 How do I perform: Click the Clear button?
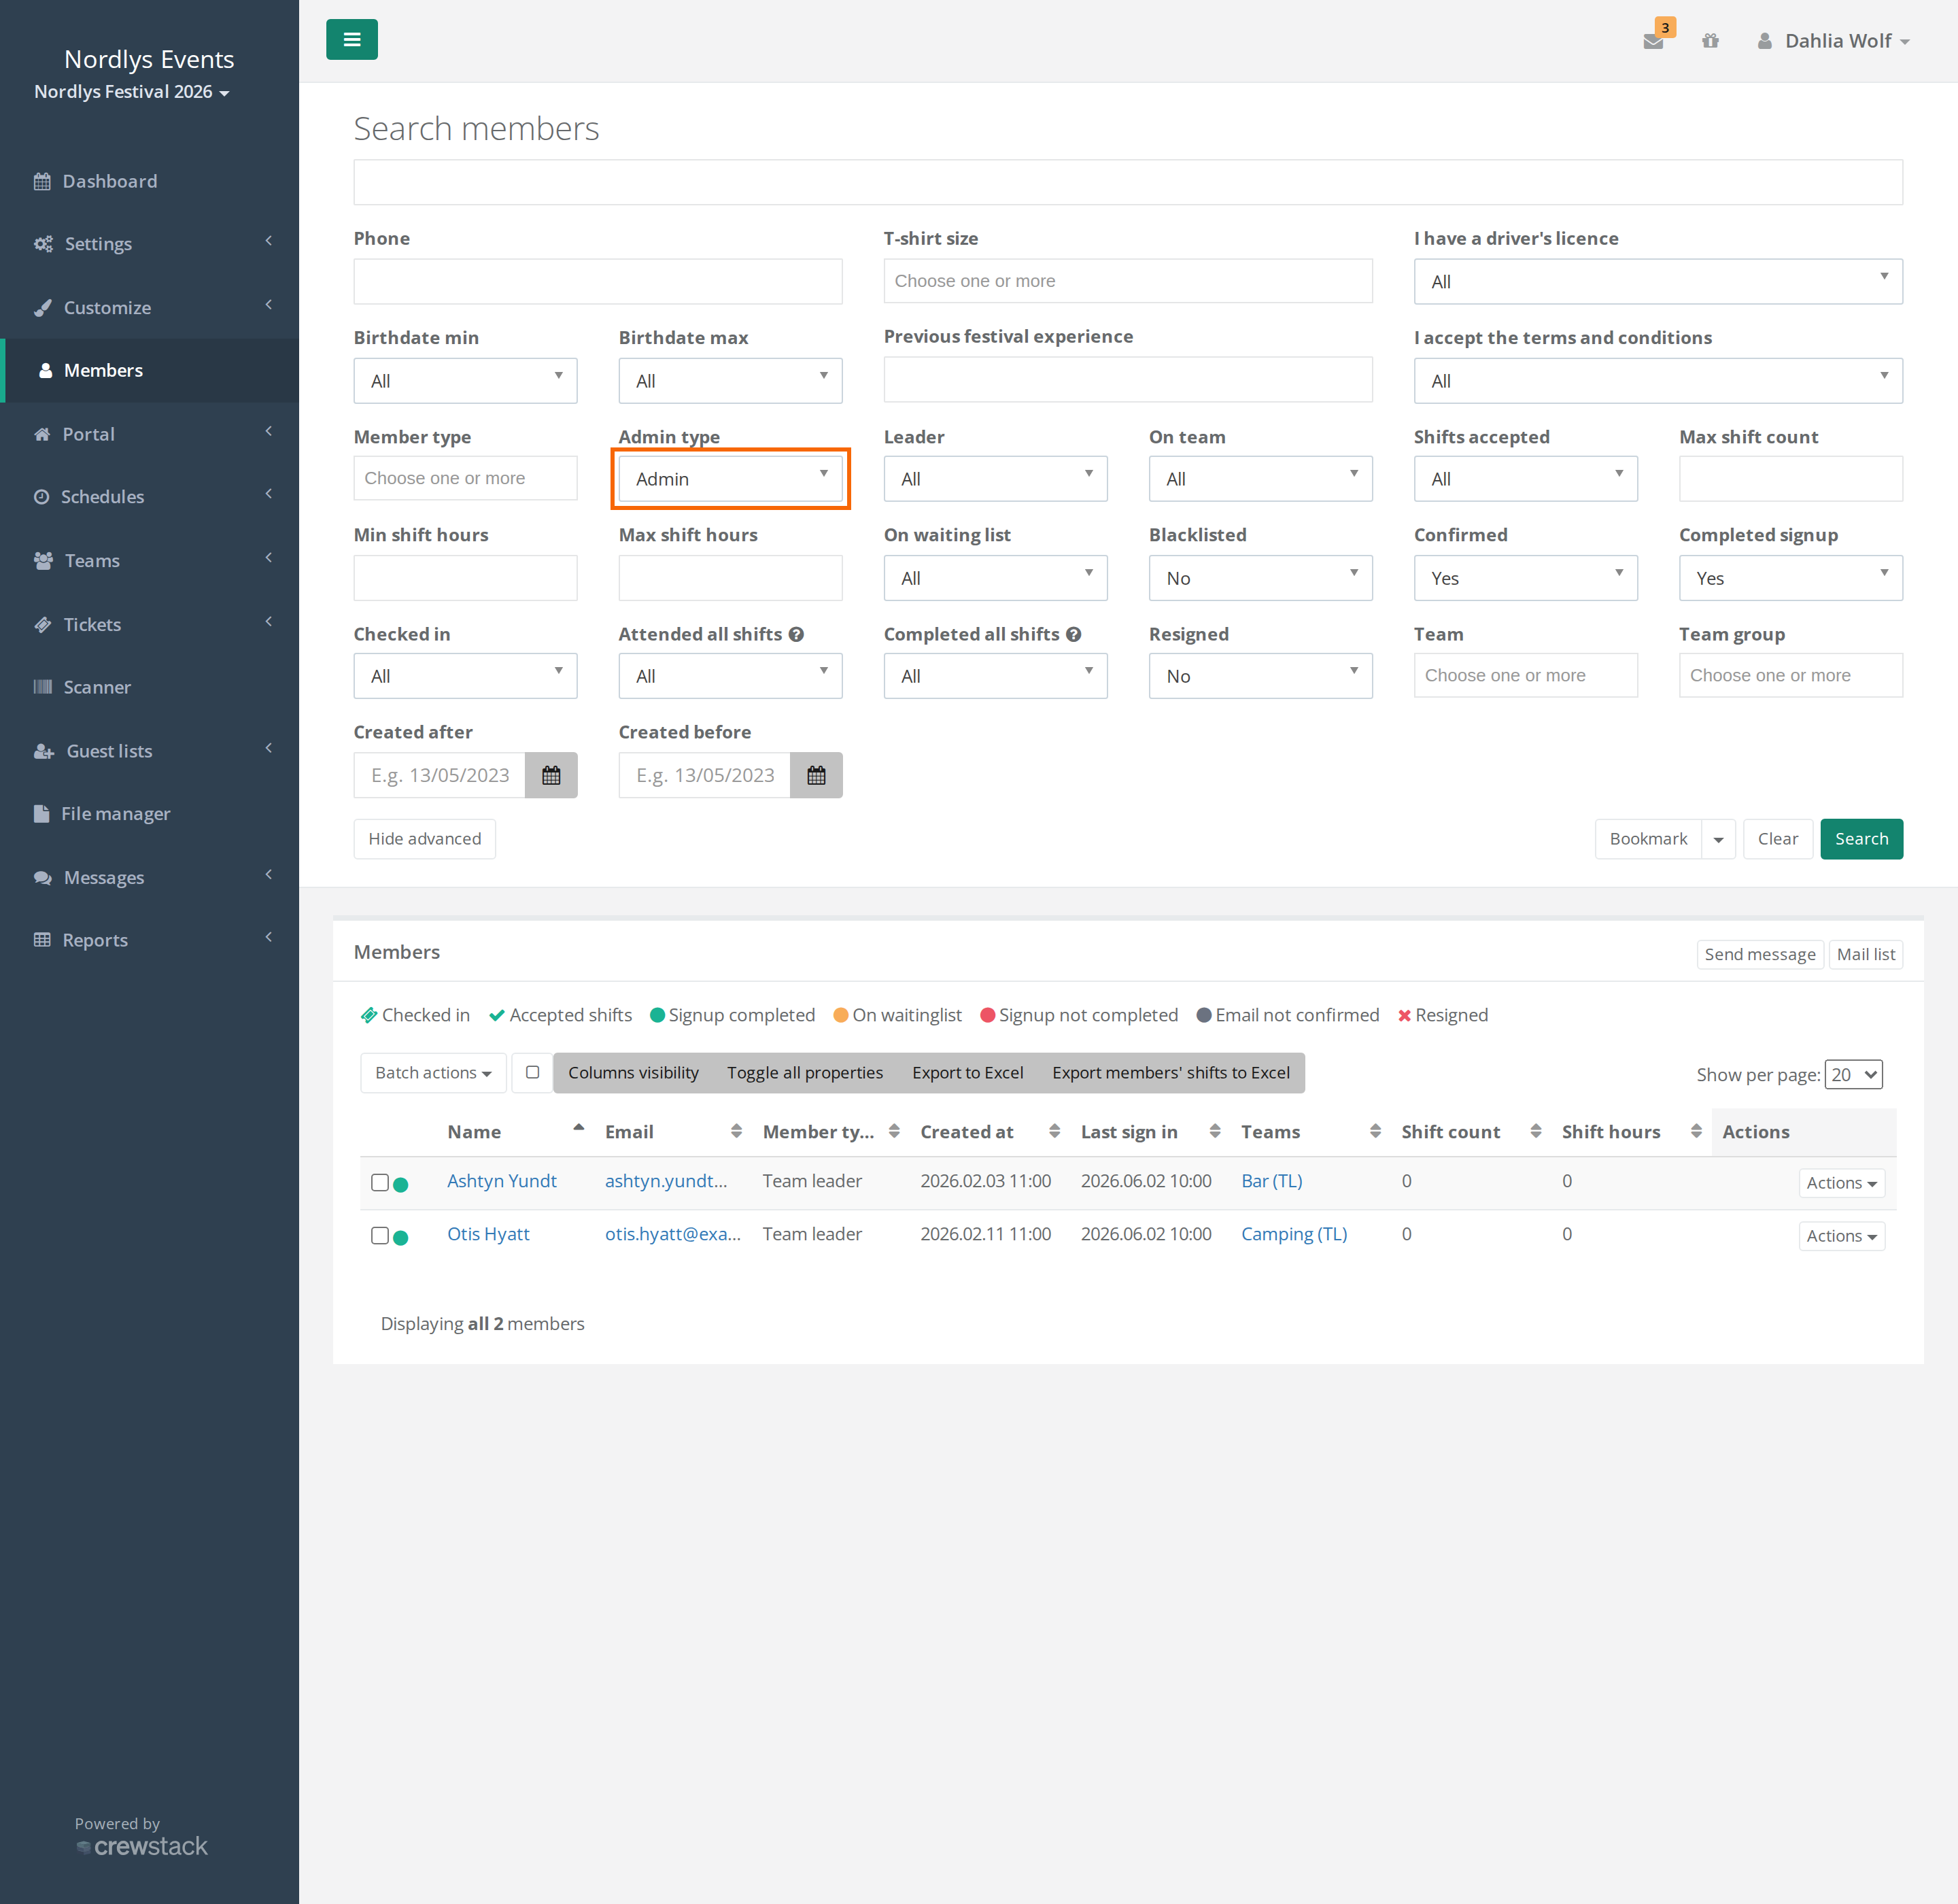click(x=1777, y=839)
